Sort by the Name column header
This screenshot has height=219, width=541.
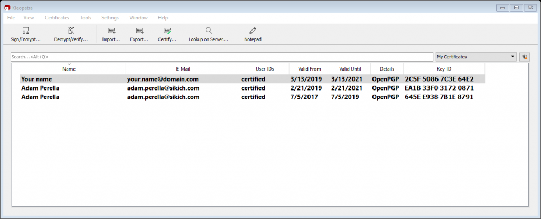(x=69, y=69)
